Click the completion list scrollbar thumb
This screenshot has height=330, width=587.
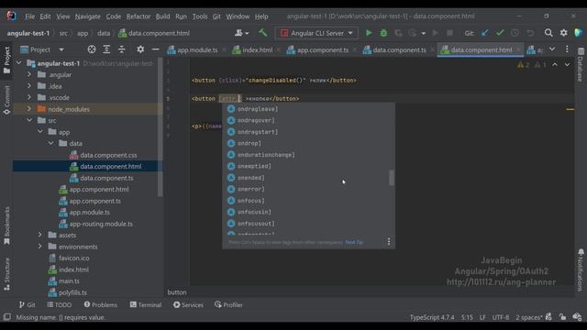392,178
